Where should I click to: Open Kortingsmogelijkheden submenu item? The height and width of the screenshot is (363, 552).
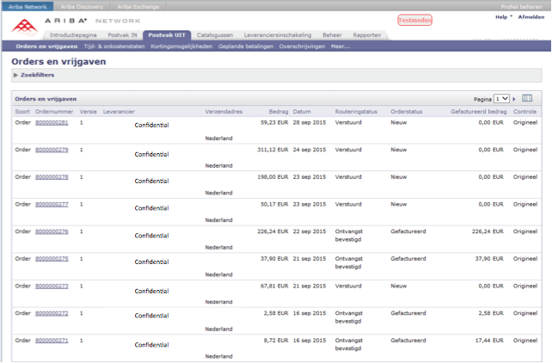(181, 46)
